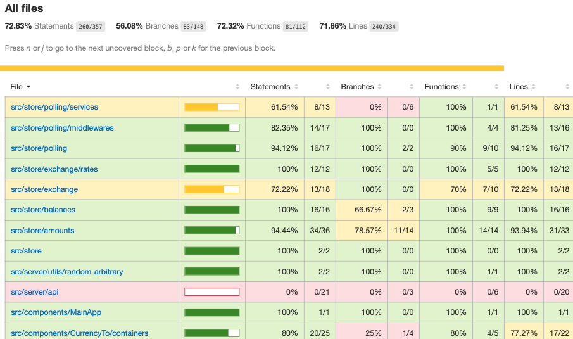This screenshot has height=339, width=573.
Task: Click the 0/6 branches cell for polling/services
Action: (x=403, y=107)
